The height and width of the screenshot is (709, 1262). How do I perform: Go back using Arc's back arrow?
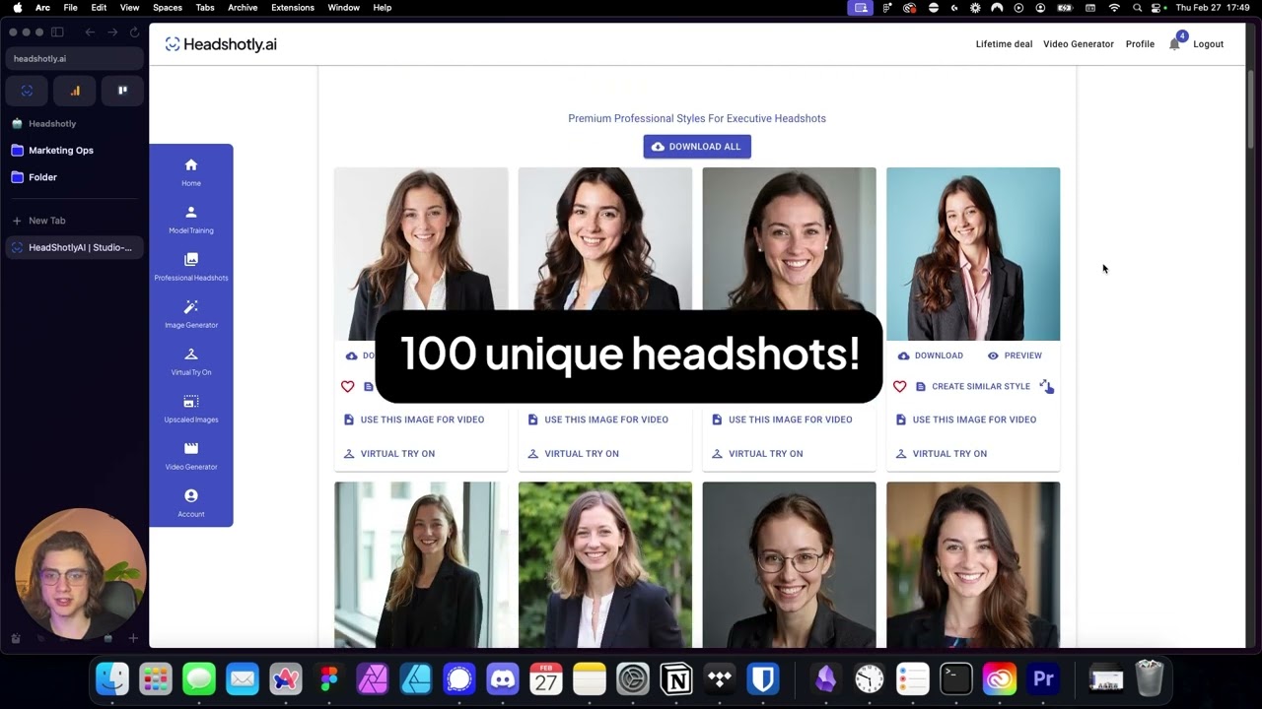[90, 32]
